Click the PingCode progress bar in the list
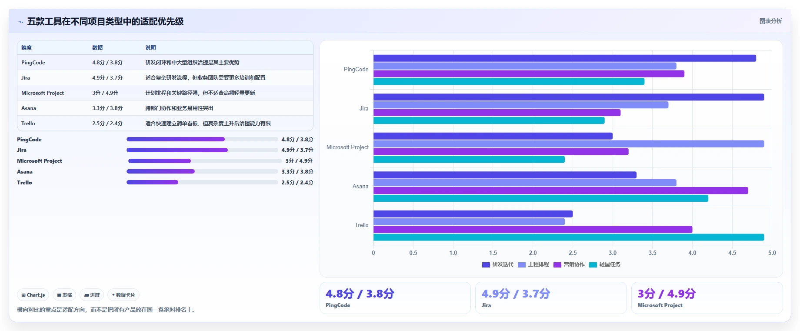 (x=202, y=139)
